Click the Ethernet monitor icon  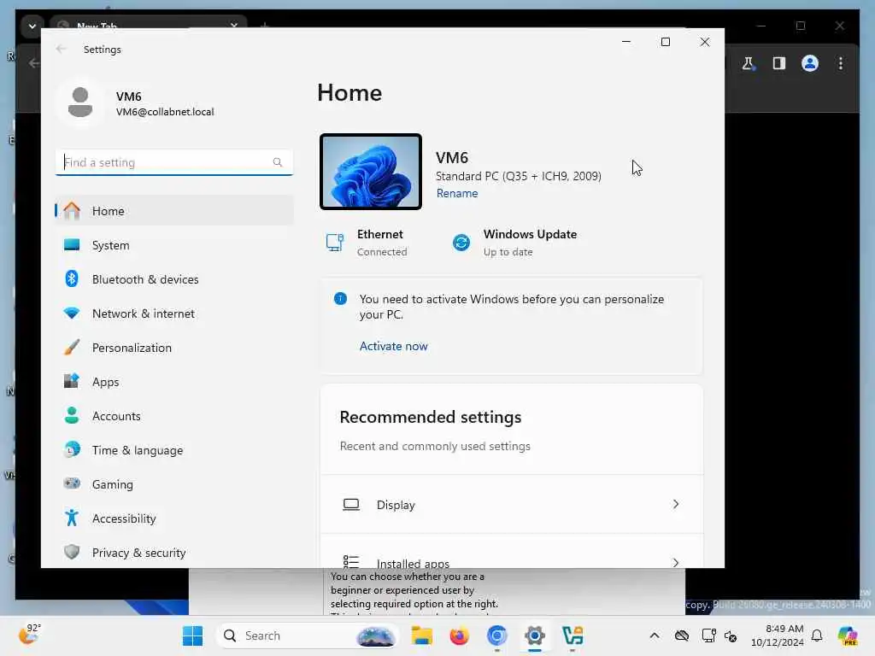[335, 243]
